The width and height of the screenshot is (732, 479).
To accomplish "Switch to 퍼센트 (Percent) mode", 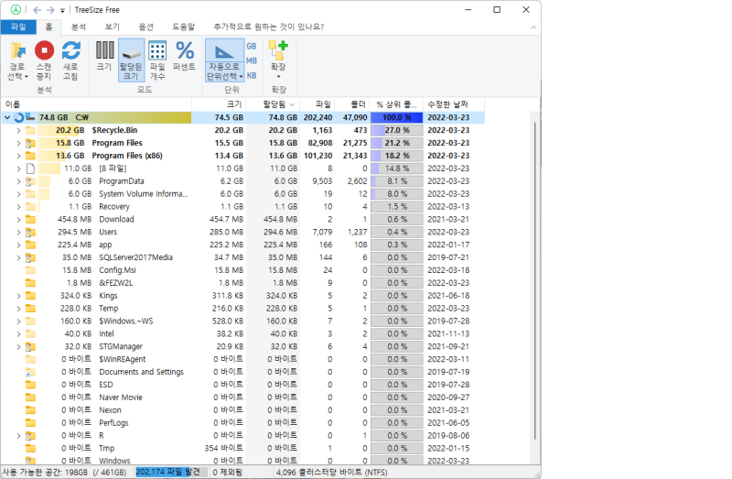I will (x=185, y=51).
